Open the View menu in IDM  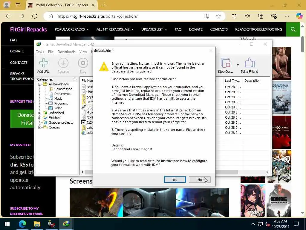coord(83,52)
